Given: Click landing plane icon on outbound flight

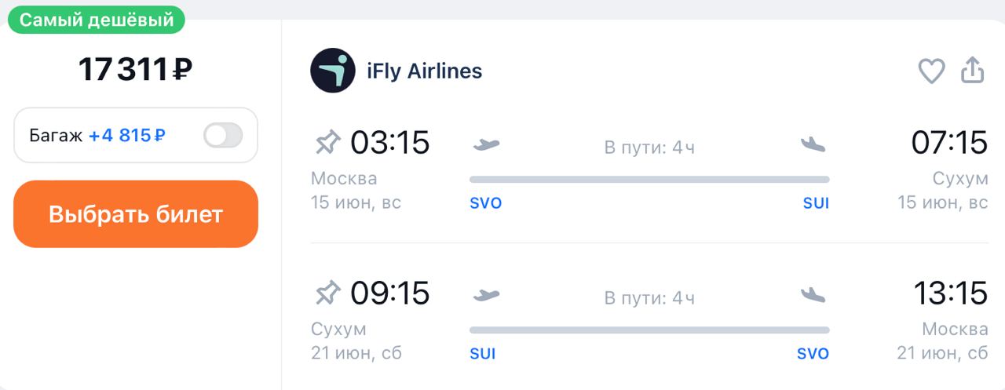Looking at the screenshot, I should coord(813,144).
